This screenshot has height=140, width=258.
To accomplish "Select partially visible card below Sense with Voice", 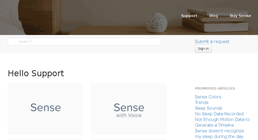I will click(x=129, y=139).
